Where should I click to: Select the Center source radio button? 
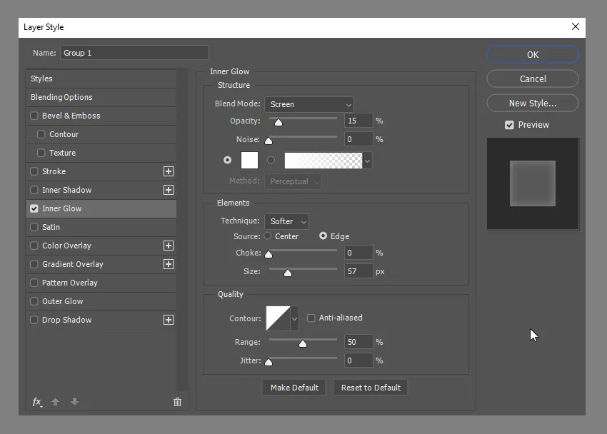pos(268,236)
